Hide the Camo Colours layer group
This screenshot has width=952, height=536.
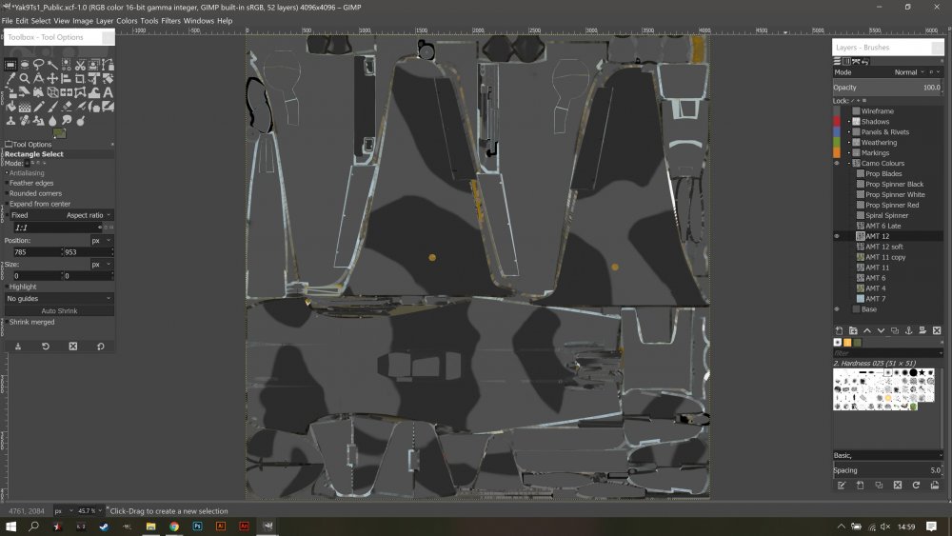point(837,164)
